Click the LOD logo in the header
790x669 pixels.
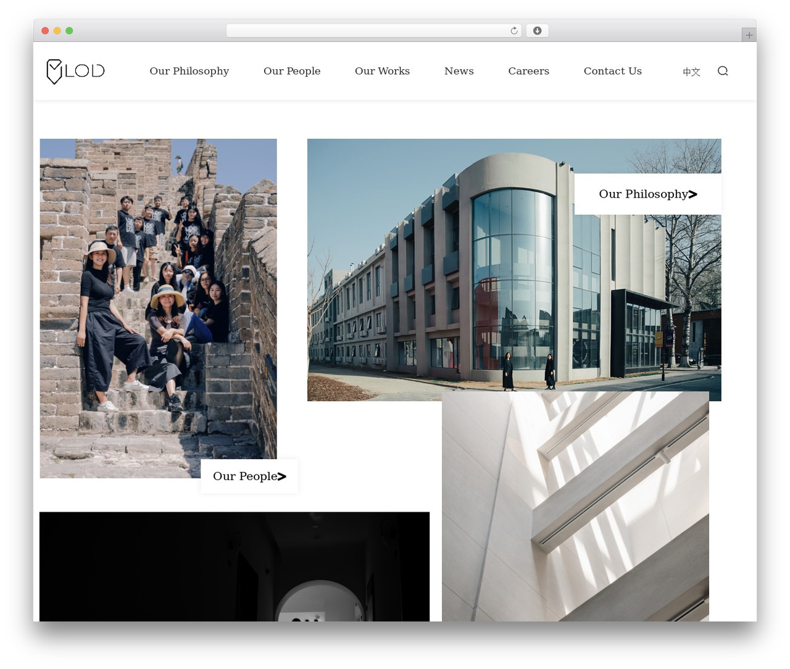pos(75,71)
